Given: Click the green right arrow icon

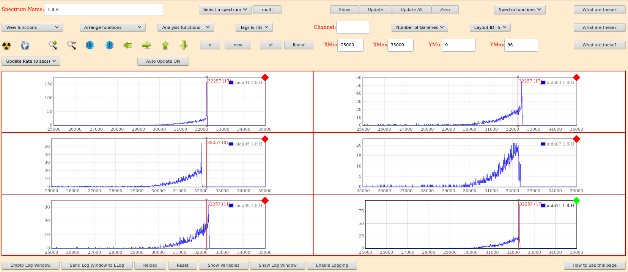Looking at the screenshot, I should coord(146,45).
